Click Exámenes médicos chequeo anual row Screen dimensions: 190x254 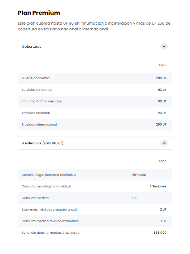(95, 209)
